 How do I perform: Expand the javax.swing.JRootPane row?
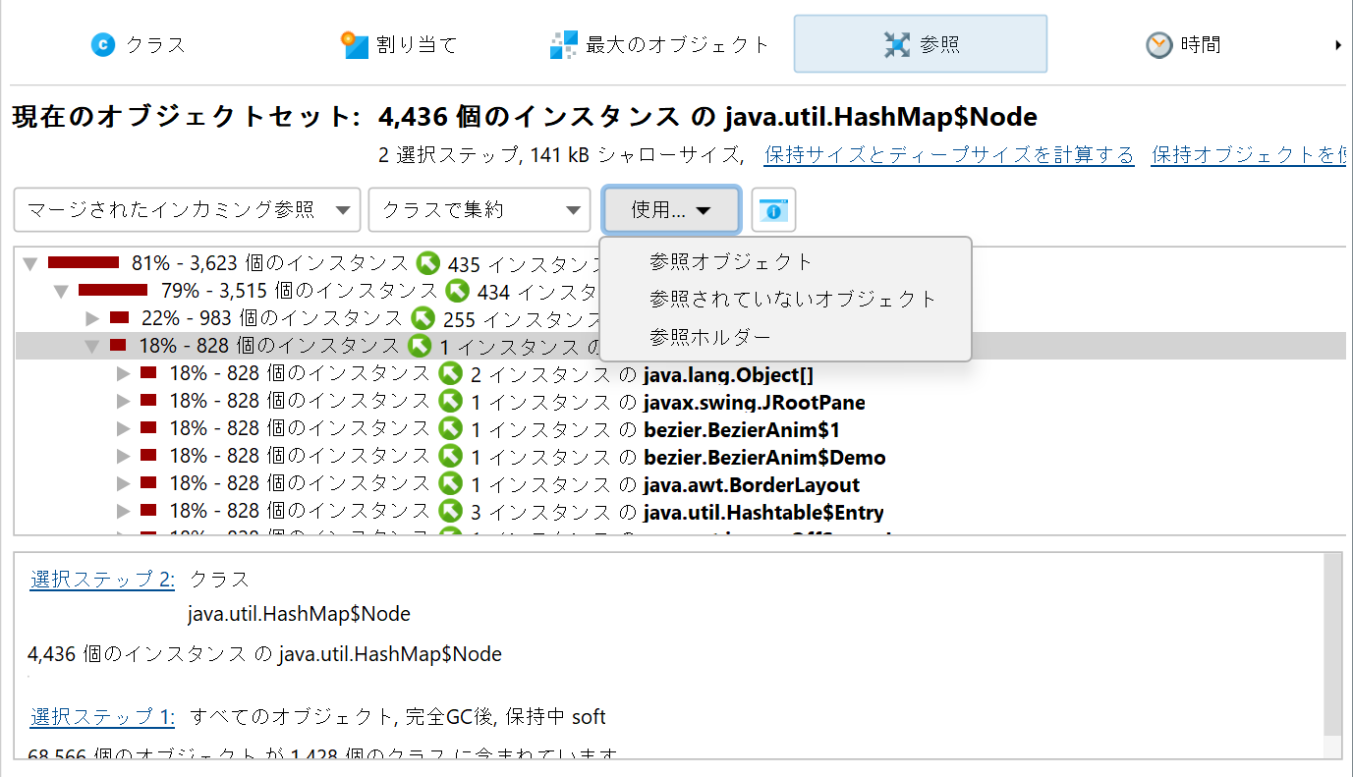click(x=124, y=401)
